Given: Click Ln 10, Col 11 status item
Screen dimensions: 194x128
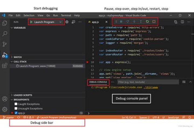Looking at the screenshot, I should tap(129, 118).
